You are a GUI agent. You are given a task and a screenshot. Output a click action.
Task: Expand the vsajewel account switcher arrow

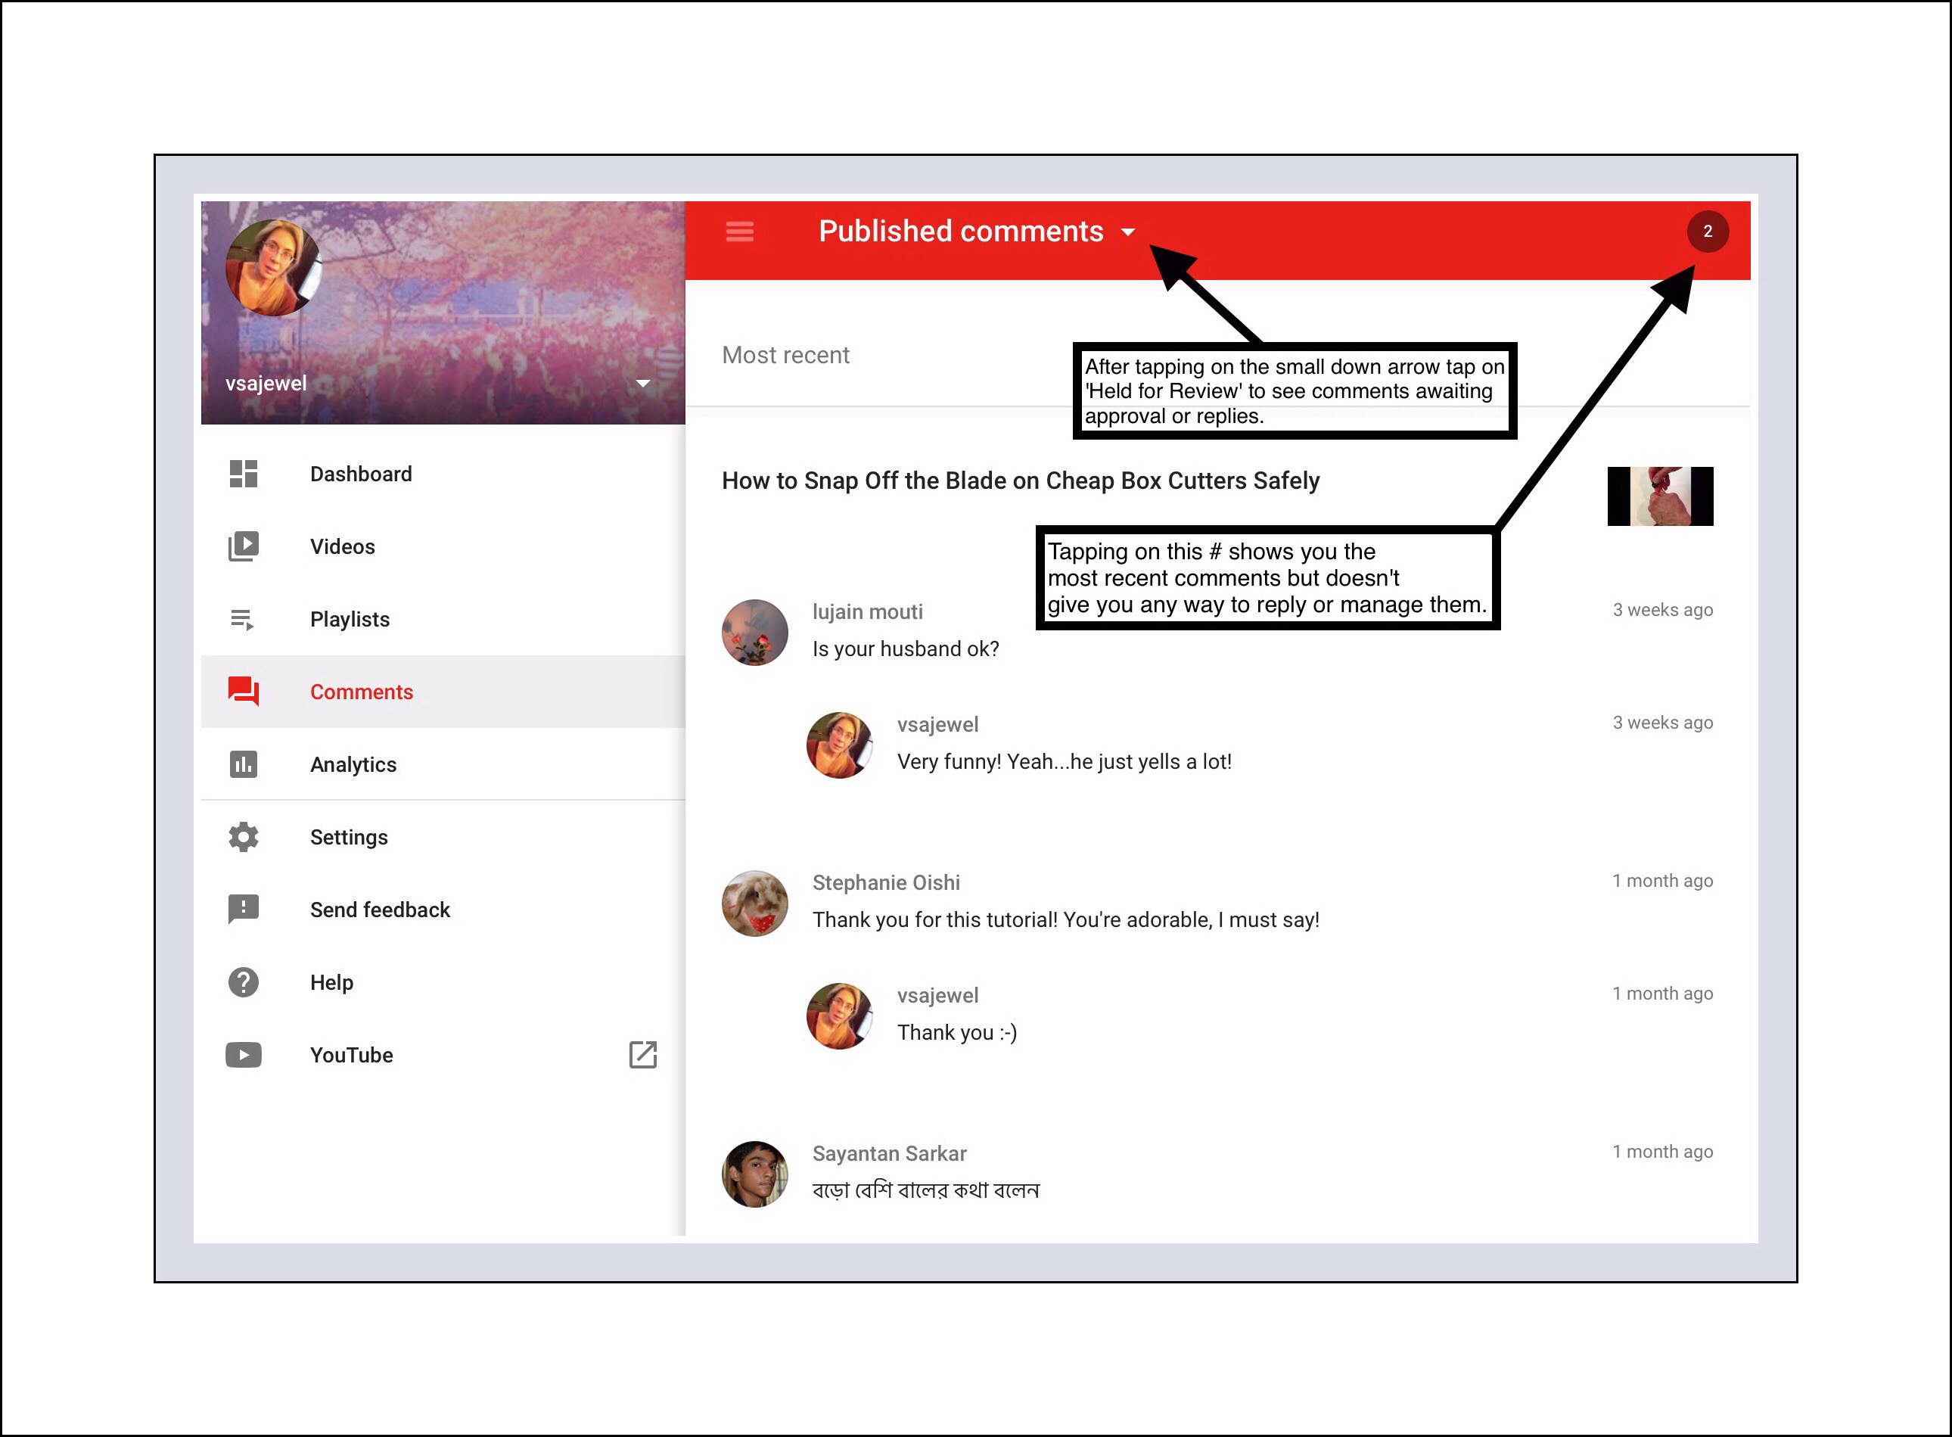coord(642,384)
